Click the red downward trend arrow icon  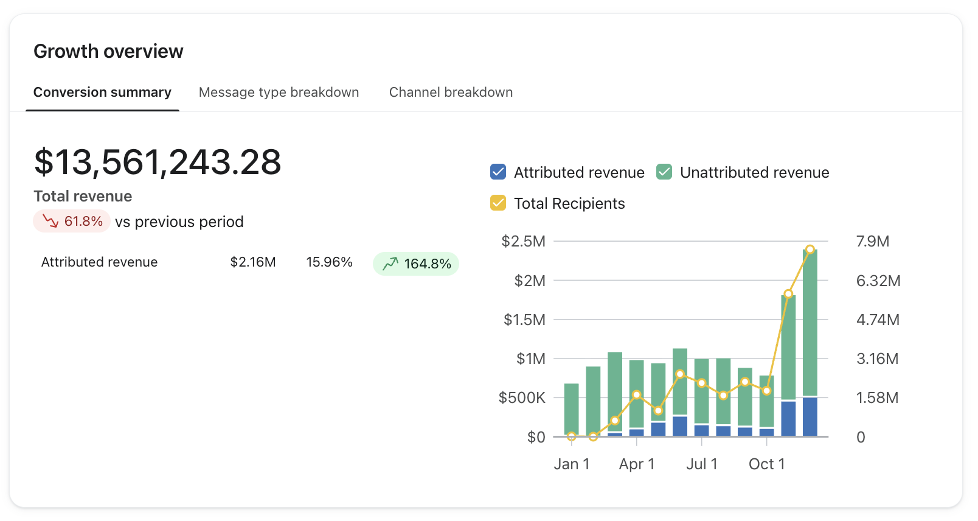50,221
